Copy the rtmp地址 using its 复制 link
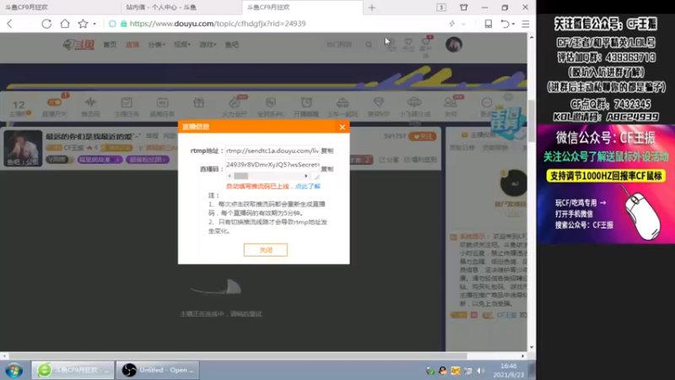Viewport: 675px width, 380px height. coord(327,151)
